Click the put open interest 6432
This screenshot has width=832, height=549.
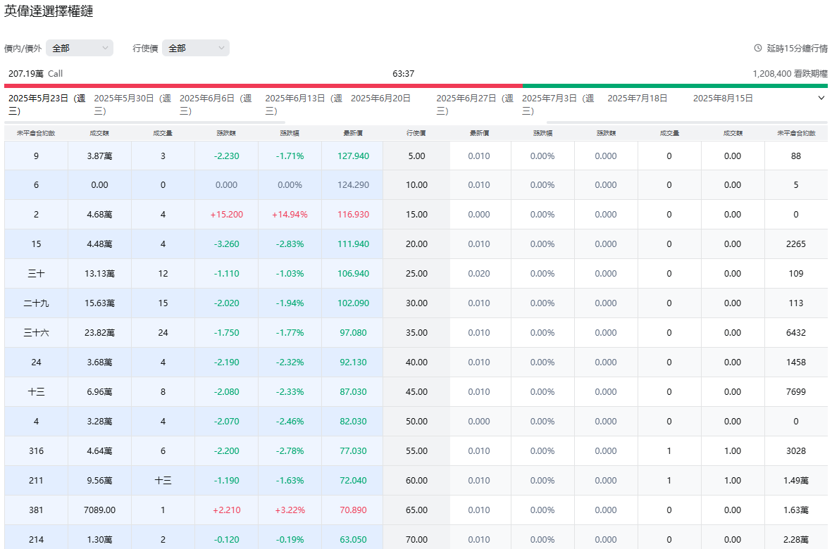pos(796,333)
